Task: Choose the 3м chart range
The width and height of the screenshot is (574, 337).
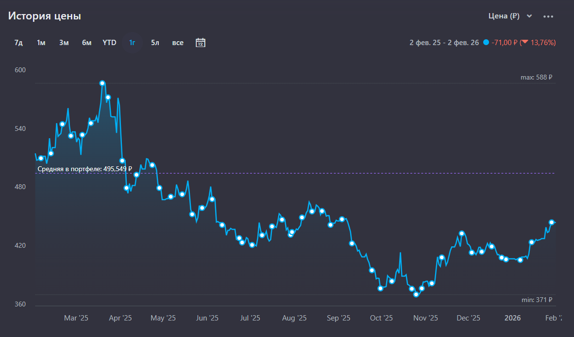Action: (x=64, y=43)
